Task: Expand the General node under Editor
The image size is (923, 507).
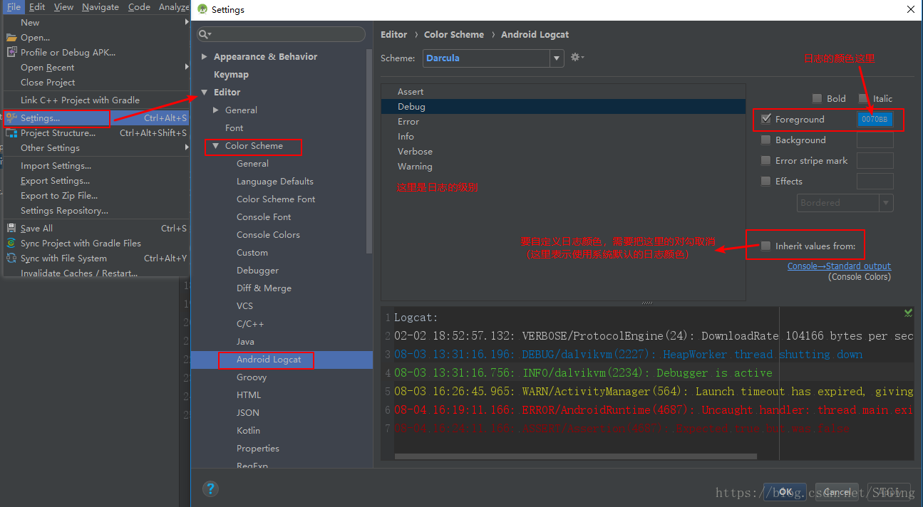Action: coord(216,110)
